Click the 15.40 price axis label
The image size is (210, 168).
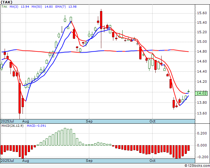click(202, 22)
